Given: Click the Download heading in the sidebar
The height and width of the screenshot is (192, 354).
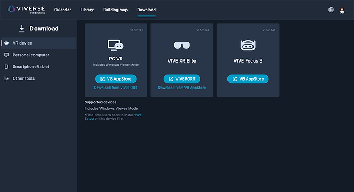Looking at the screenshot, I should pos(44,29).
